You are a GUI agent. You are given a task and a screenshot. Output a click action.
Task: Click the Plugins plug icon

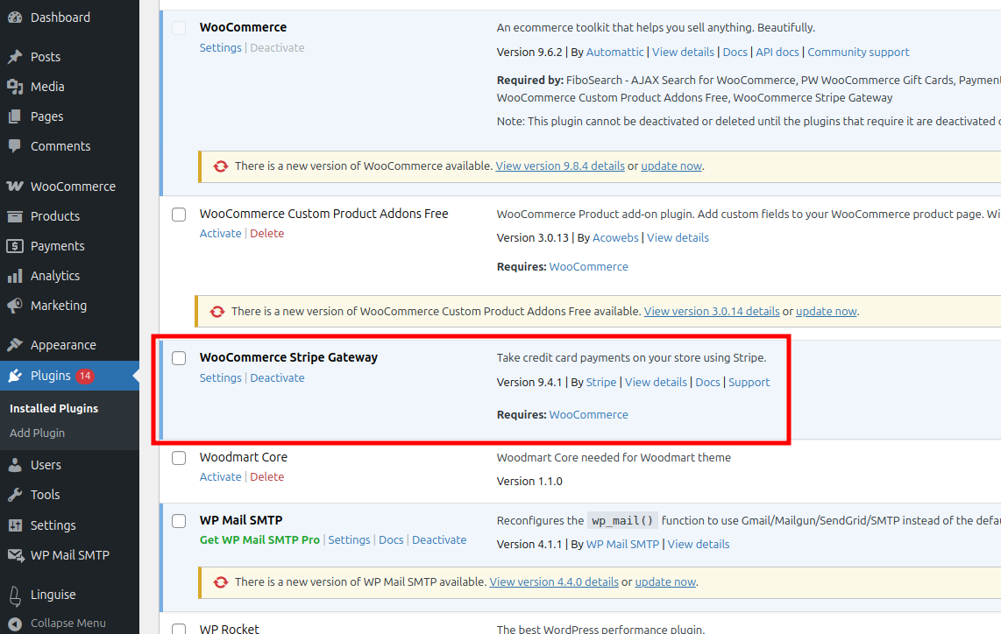pos(15,376)
